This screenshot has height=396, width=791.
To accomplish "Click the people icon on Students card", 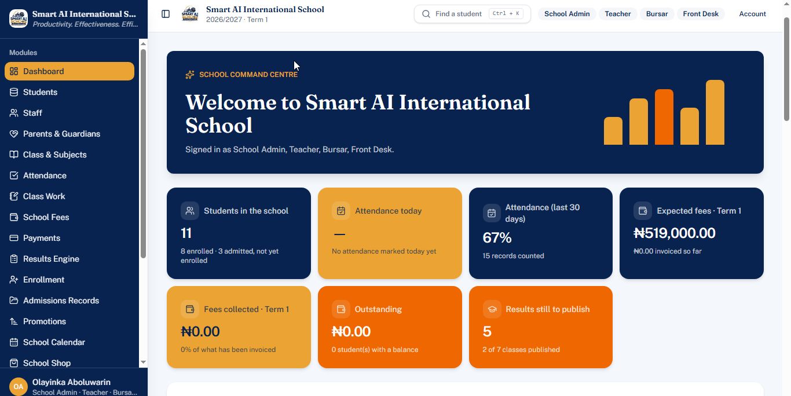I will 190,211.
